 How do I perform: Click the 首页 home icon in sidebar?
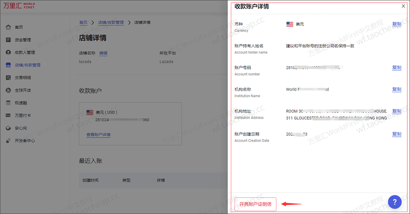tap(8, 27)
